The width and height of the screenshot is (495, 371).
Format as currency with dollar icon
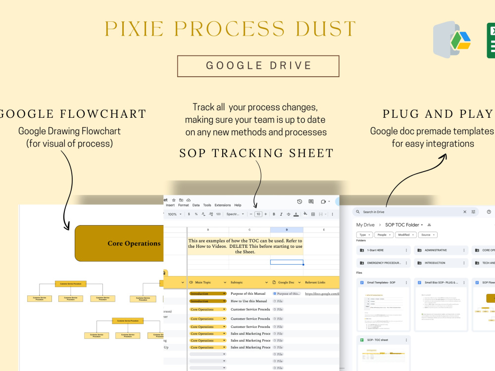click(x=189, y=214)
